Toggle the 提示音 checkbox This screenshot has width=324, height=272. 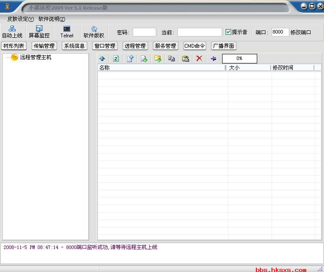click(x=229, y=32)
